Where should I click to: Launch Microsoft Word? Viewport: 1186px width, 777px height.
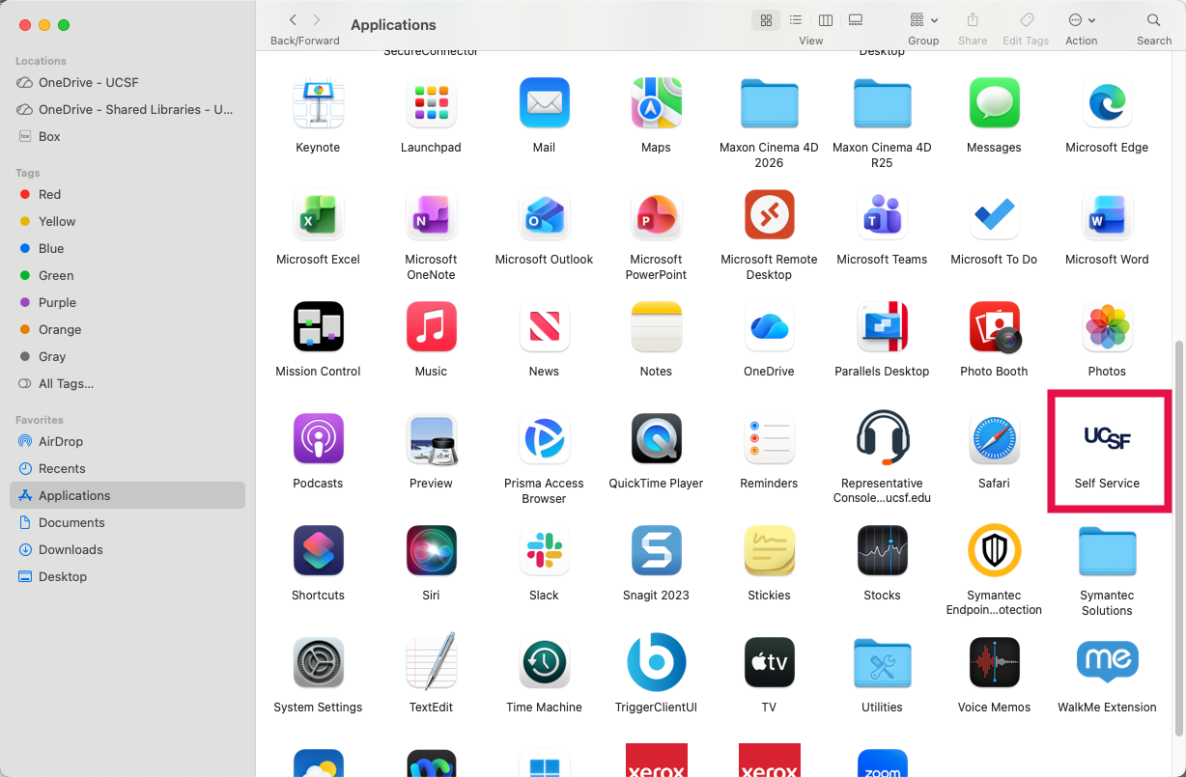pos(1107,214)
